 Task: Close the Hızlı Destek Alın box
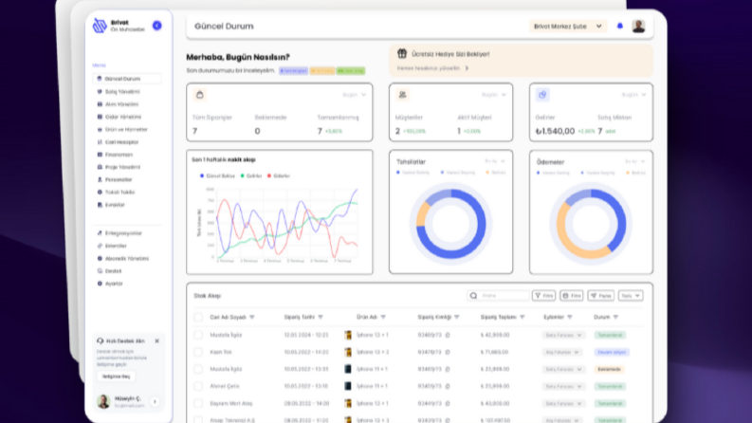156,341
